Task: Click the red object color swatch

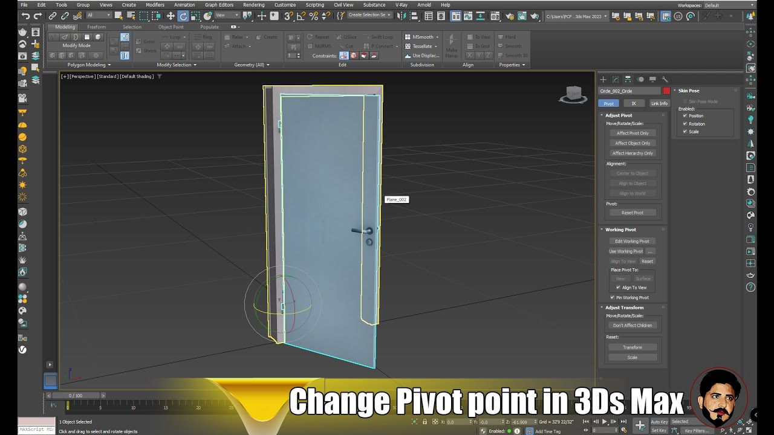Action: coord(666,91)
